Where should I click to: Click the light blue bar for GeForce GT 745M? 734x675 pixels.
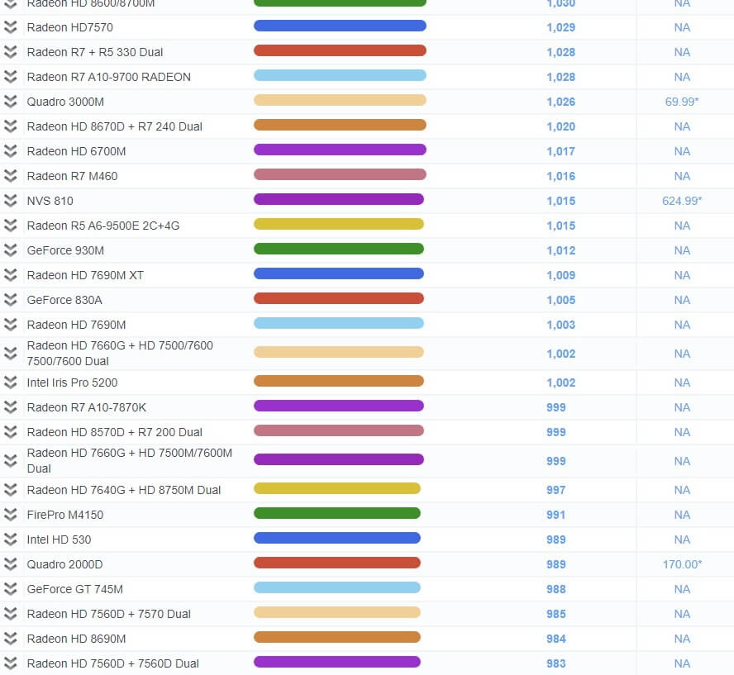[x=337, y=587]
